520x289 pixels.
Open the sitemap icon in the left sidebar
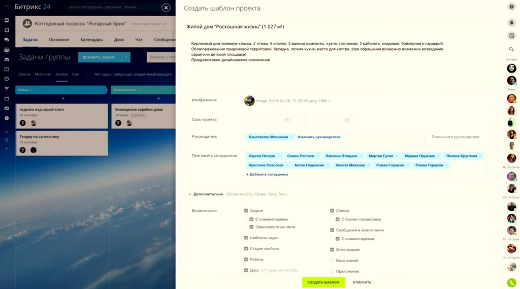(x=7, y=131)
